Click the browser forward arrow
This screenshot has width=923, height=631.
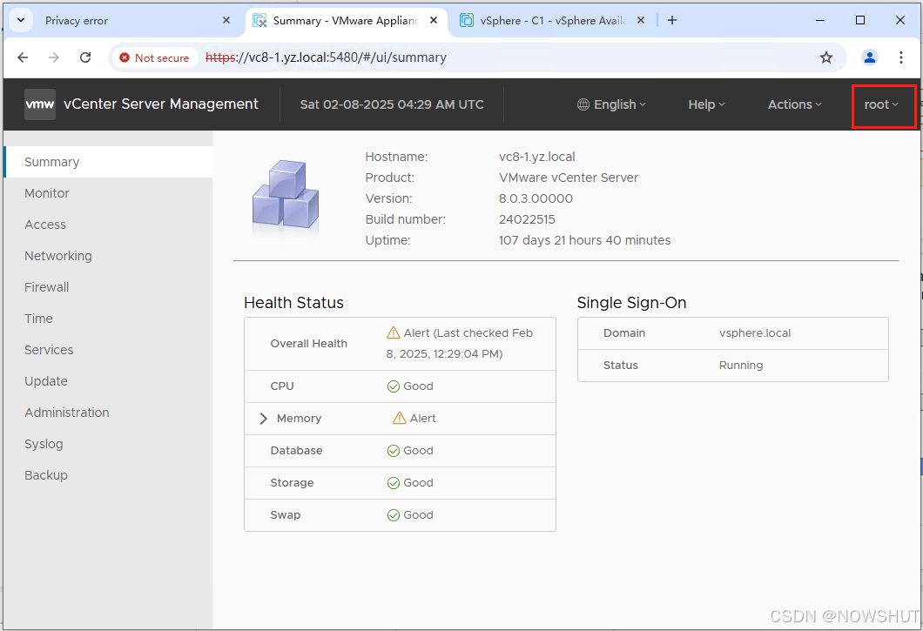coord(54,57)
